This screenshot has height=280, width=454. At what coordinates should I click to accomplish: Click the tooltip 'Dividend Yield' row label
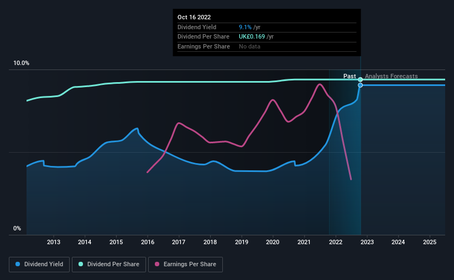pyautogui.click(x=197, y=27)
